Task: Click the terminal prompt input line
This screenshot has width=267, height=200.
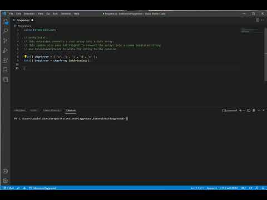Action: click(x=71, y=118)
